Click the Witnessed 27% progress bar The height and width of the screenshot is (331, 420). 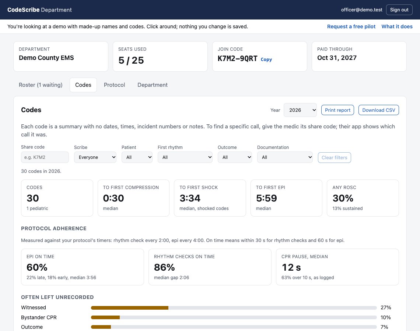click(x=234, y=308)
